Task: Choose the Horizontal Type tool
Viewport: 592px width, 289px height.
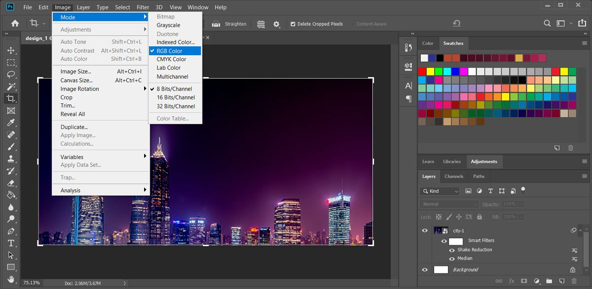Action: coord(11,243)
